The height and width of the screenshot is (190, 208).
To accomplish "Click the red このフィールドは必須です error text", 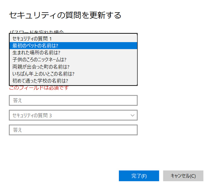I will [39, 88].
